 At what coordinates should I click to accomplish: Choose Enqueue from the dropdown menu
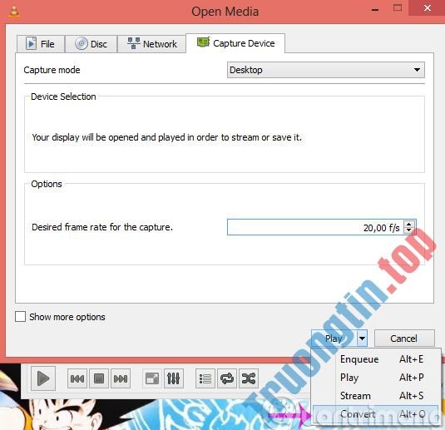click(x=375, y=359)
